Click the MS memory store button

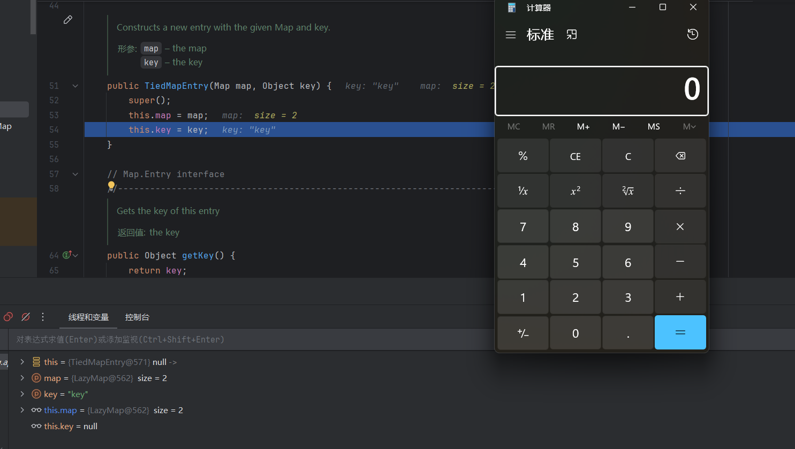(x=653, y=127)
